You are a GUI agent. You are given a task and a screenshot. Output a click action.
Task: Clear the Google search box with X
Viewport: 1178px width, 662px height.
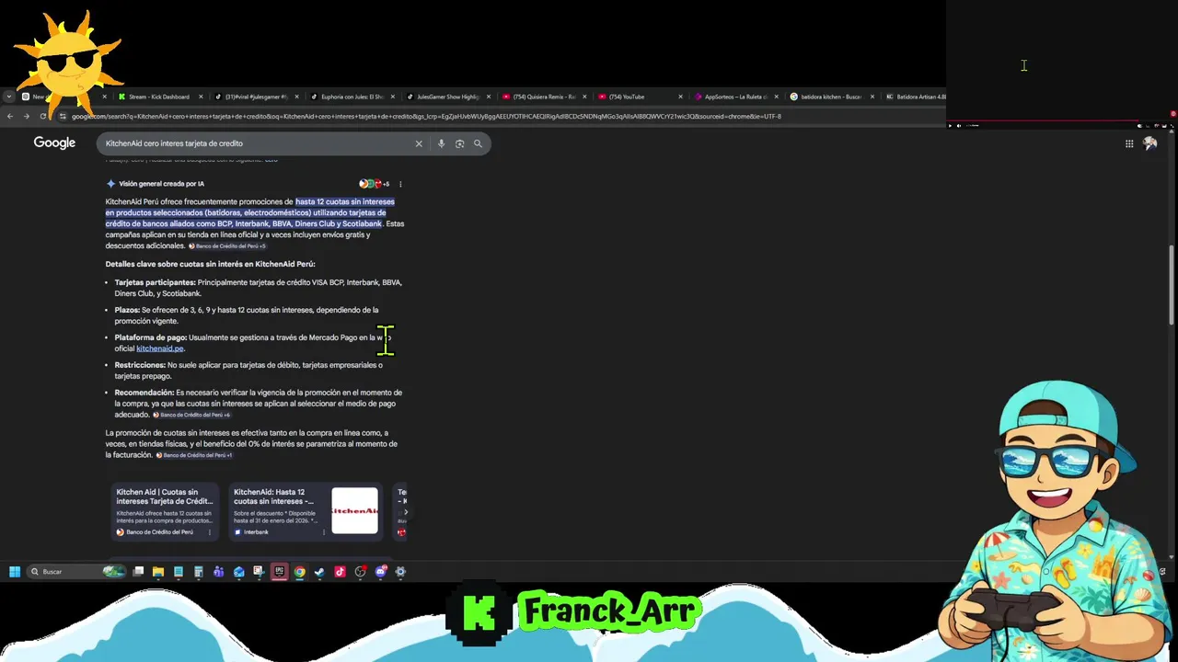point(419,143)
